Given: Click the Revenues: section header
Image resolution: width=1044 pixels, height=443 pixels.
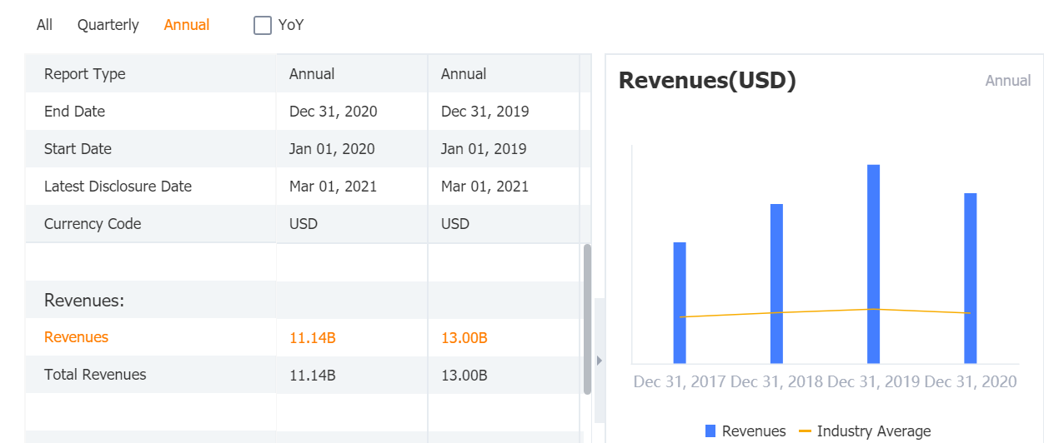Looking at the screenshot, I should 84,301.
